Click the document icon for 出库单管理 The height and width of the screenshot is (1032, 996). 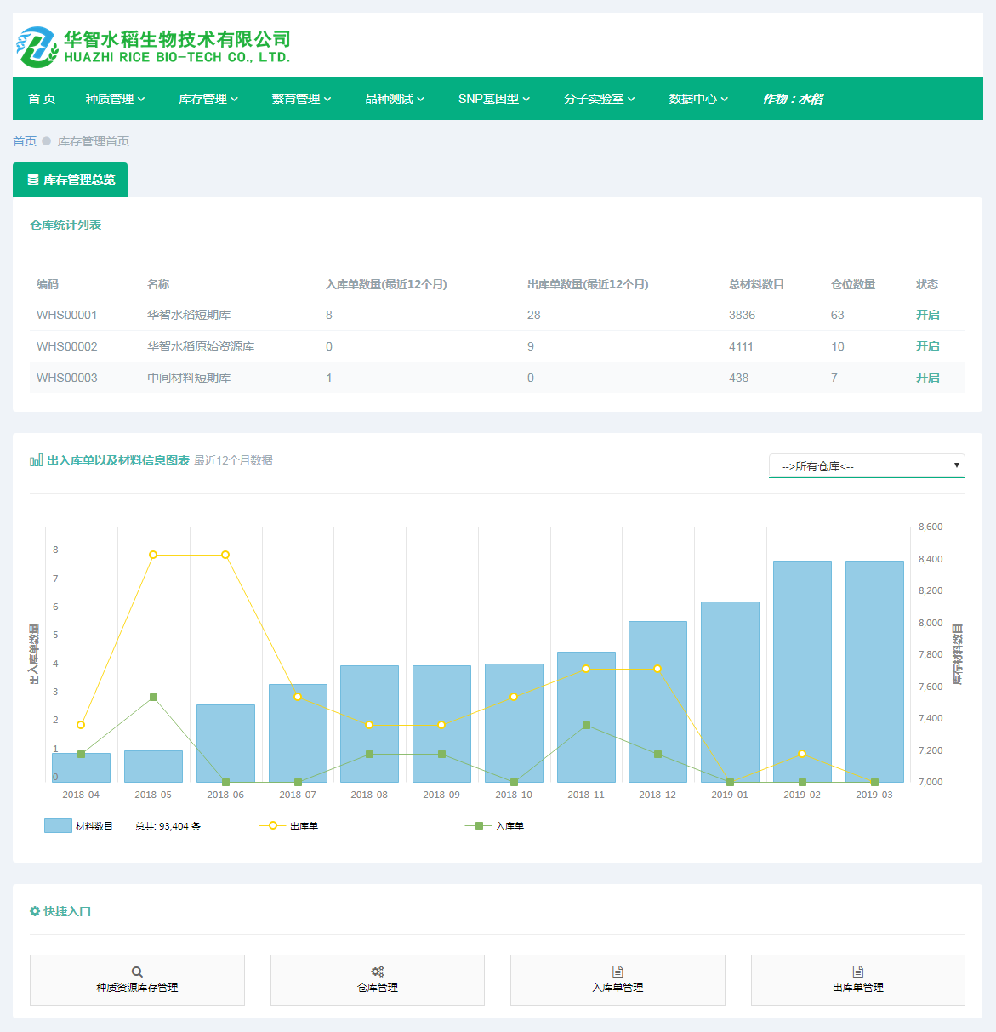click(x=858, y=972)
